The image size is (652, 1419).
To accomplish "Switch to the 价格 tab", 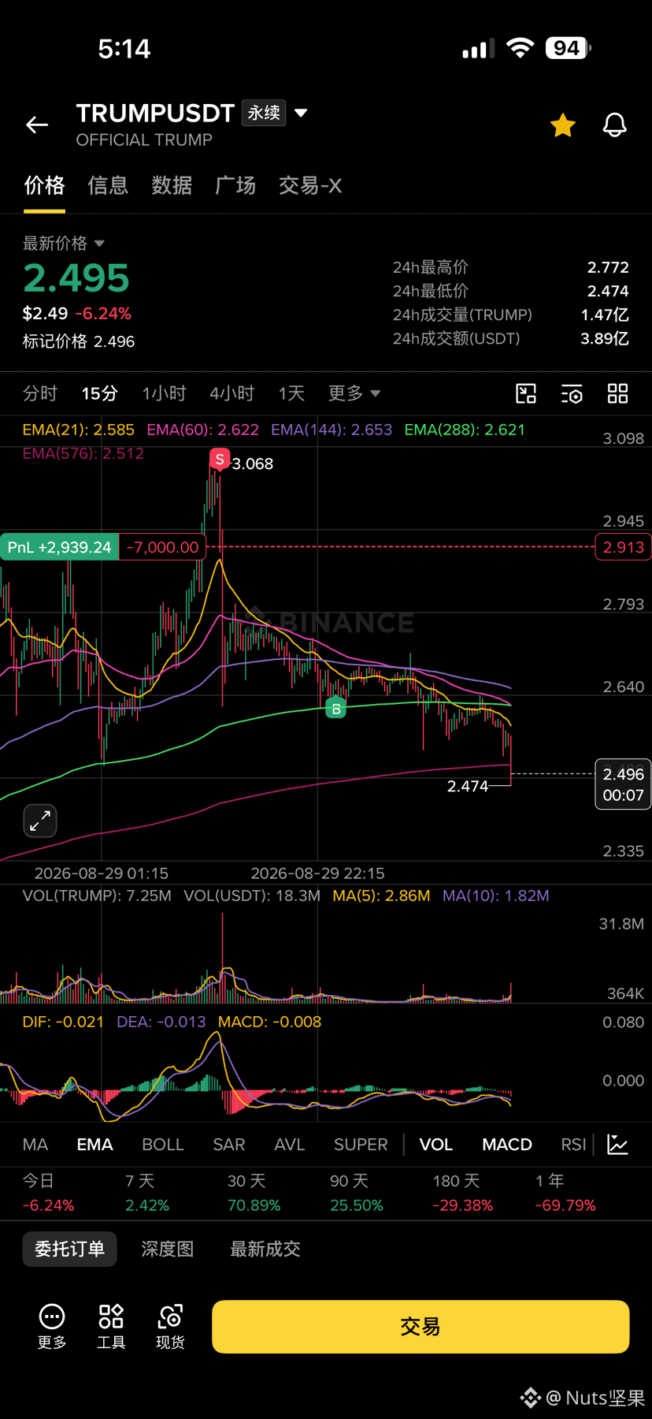I will 44,185.
